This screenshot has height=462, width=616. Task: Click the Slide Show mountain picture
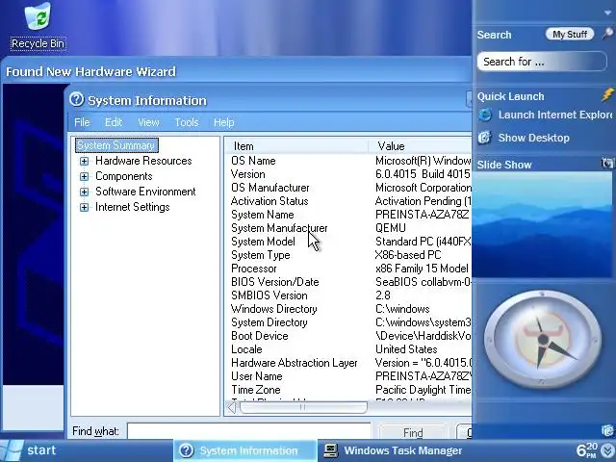point(543,224)
